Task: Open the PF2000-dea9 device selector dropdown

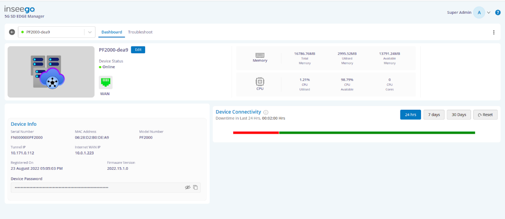Action: click(x=56, y=32)
